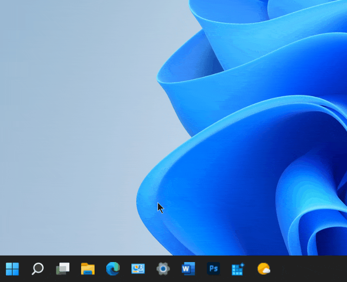Open Control Panel taskbar icon
This screenshot has height=282, width=347.
click(x=138, y=269)
